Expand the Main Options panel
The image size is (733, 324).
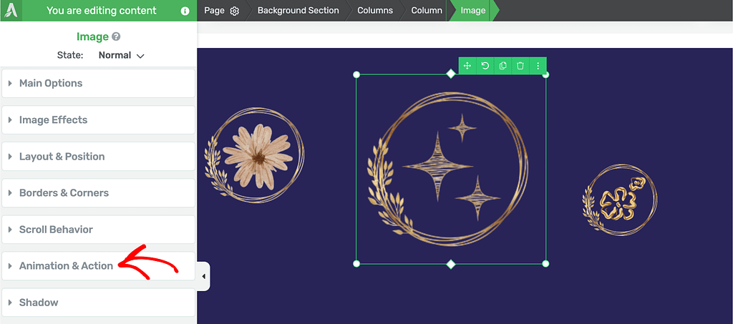(98, 84)
